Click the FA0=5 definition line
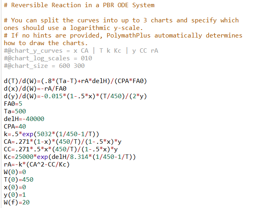 [x=13, y=104]
